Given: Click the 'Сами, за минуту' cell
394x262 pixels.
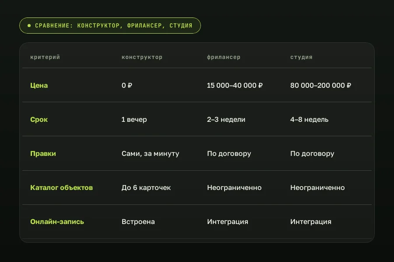Looking at the screenshot, I should (x=150, y=154).
